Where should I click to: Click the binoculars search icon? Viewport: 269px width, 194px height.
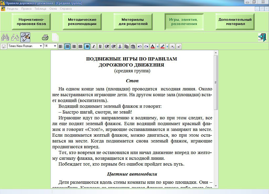(5, 37)
